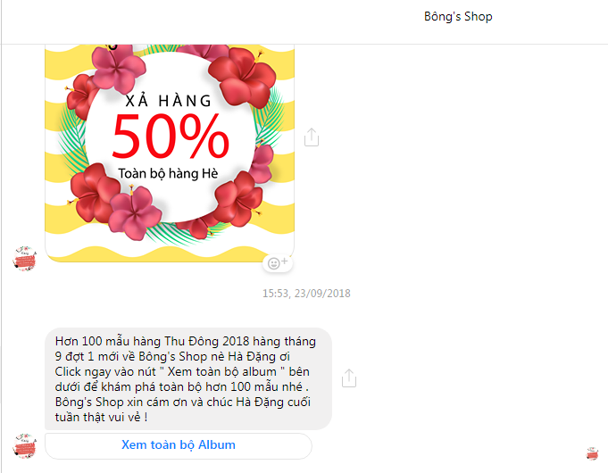Open the Bông's Shop conversation title
608x473 pixels.
[458, 16]
